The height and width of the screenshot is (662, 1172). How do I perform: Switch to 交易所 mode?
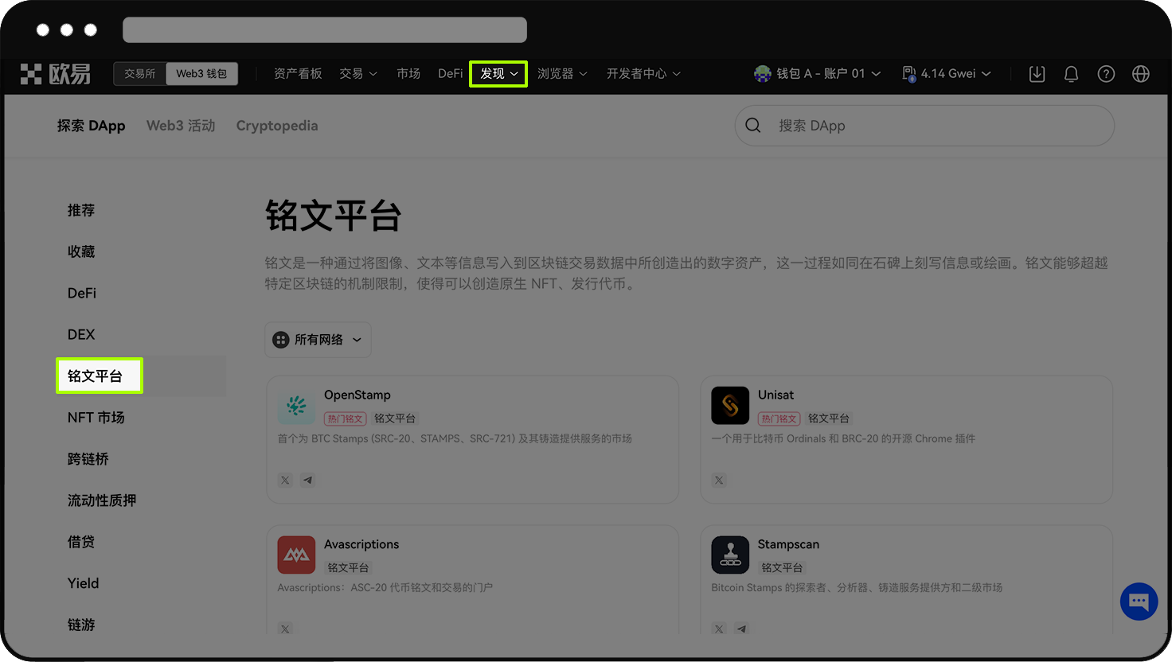point(140,74)
